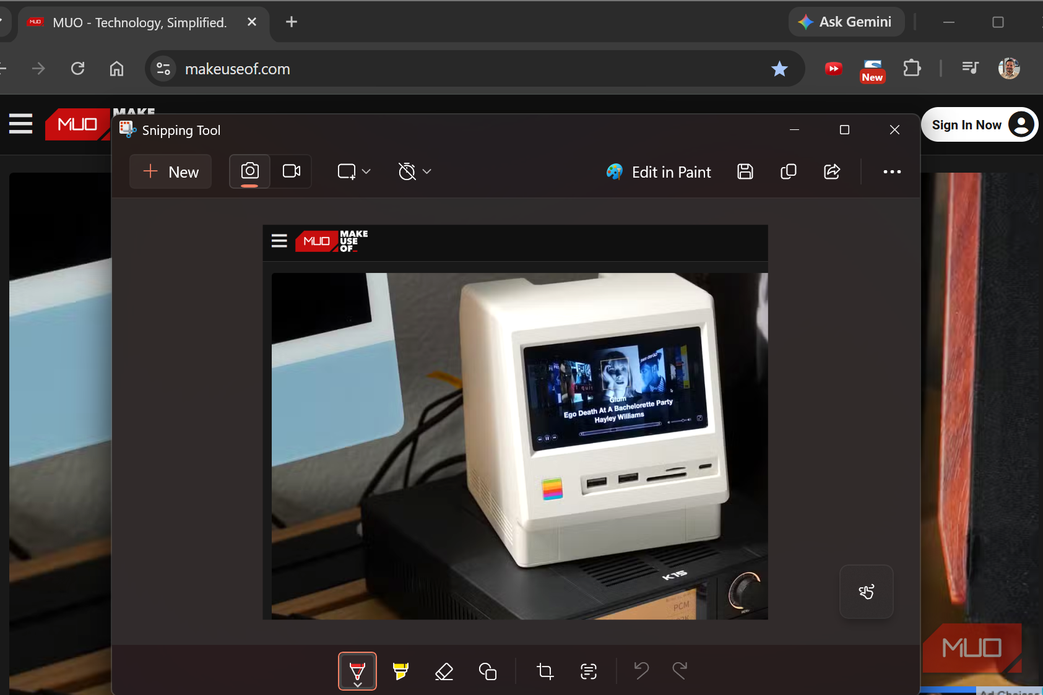Open Chrome Extensions puzzle menu
The width and height of the screenshot is (1043, 695).
point(912,67)
